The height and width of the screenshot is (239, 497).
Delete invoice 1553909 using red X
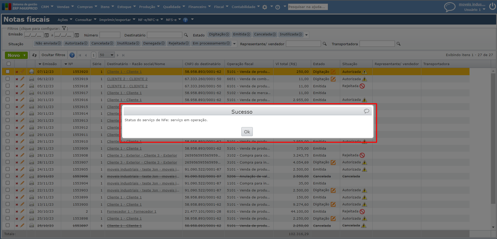pos(17,149)
